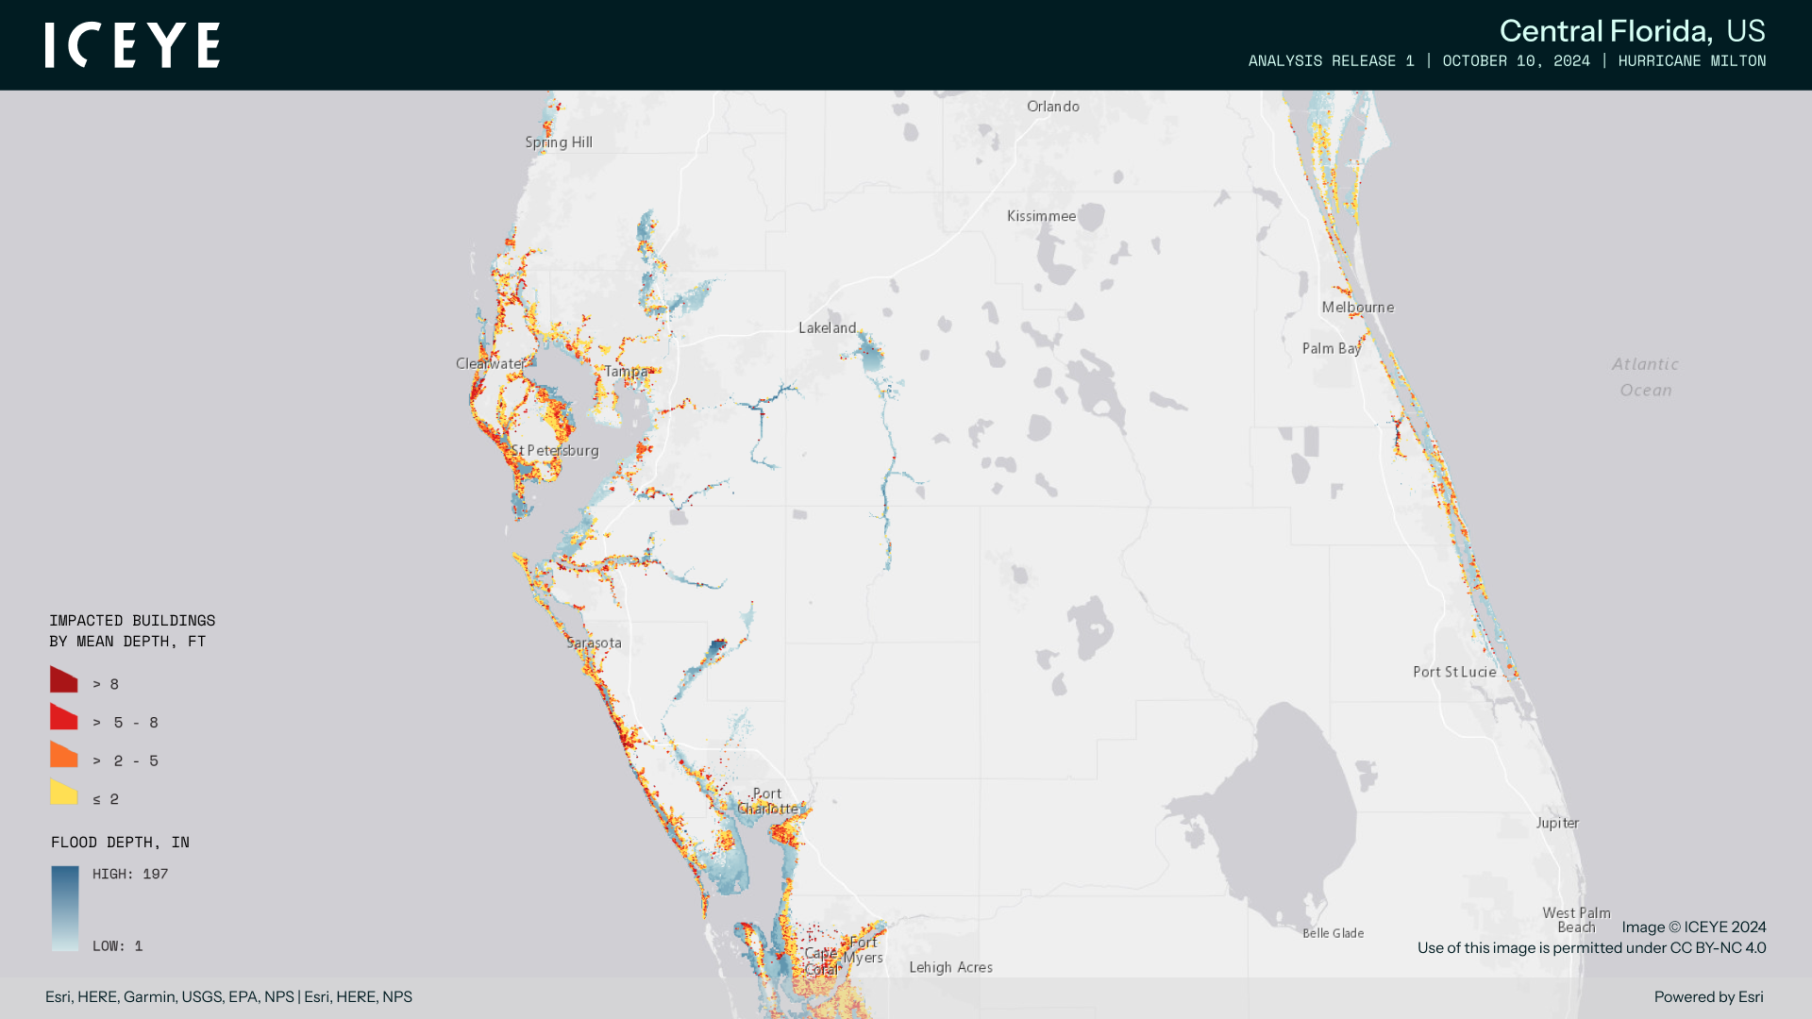Click the red >5-8 ft legend swatch

coord(63,718)
